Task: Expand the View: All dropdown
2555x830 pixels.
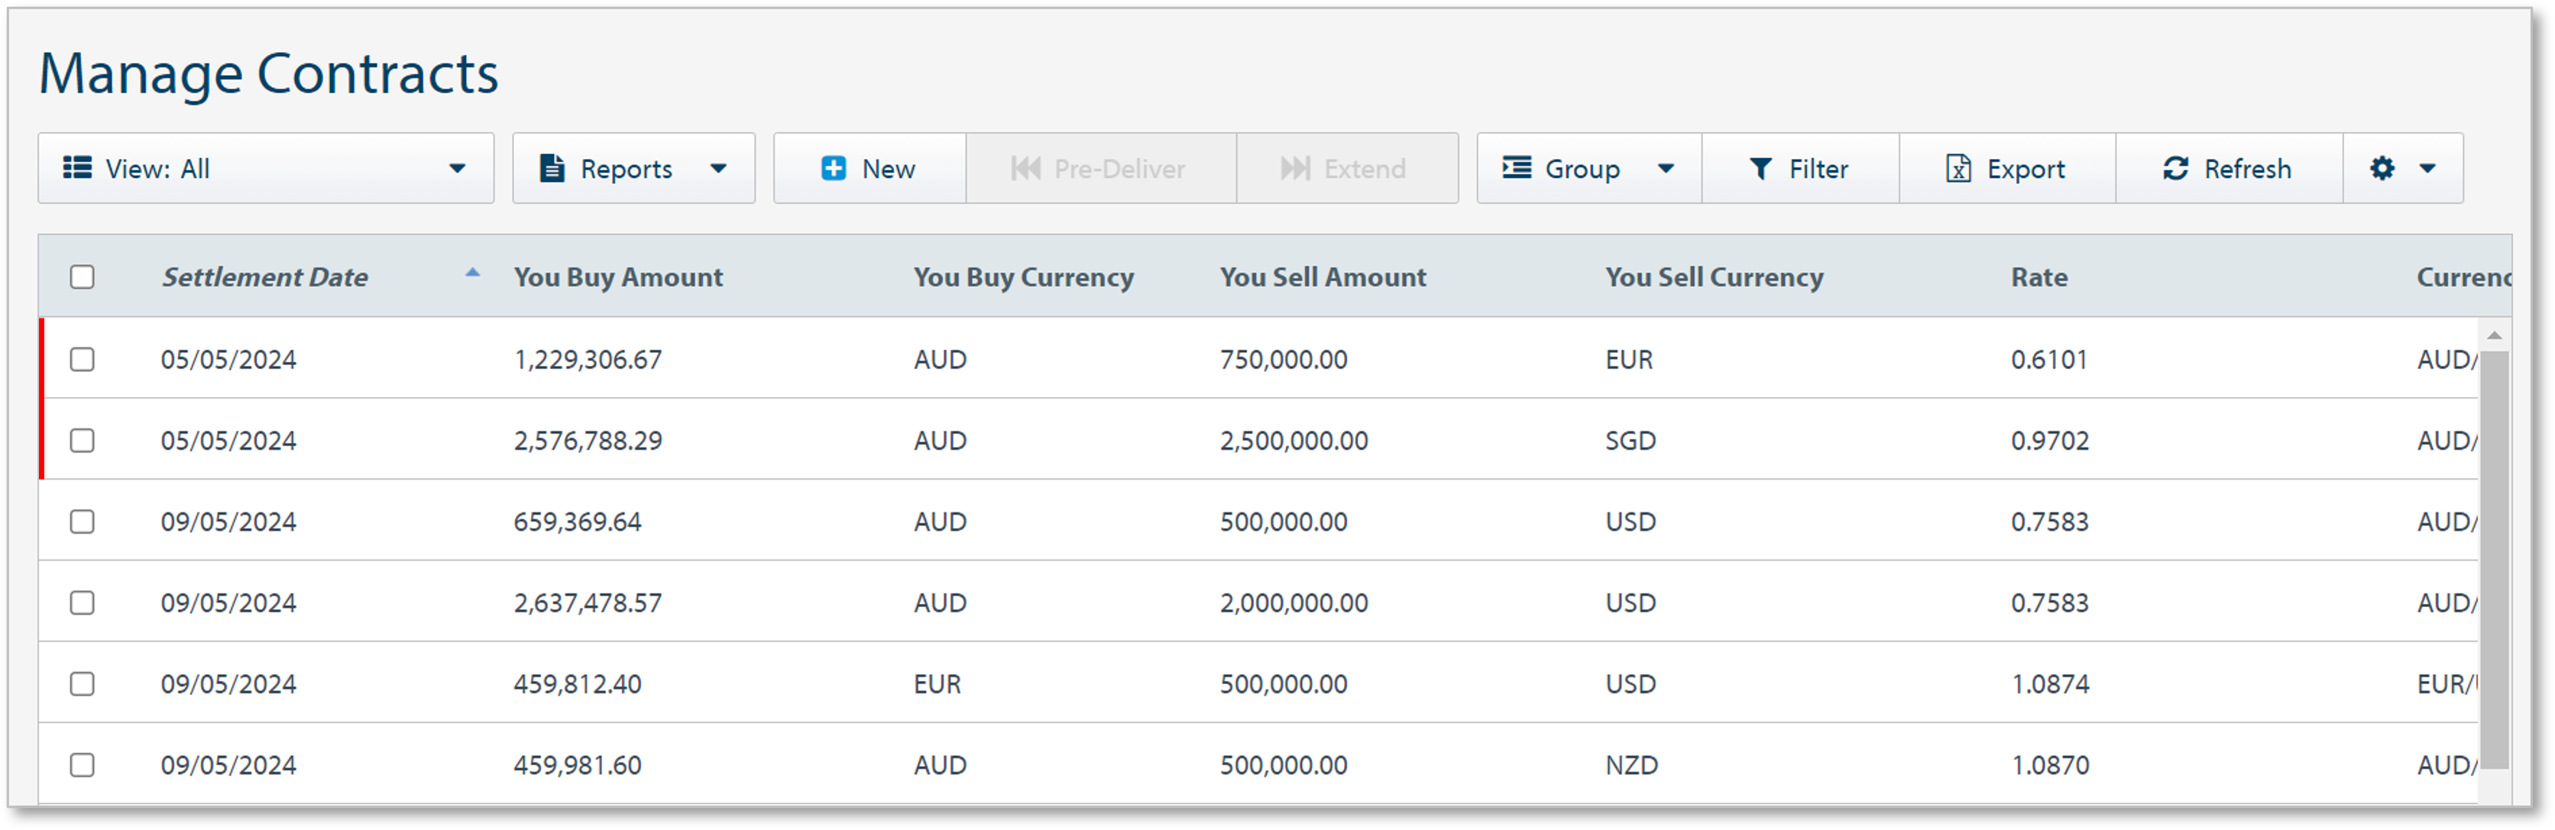Action: point(457,169)
